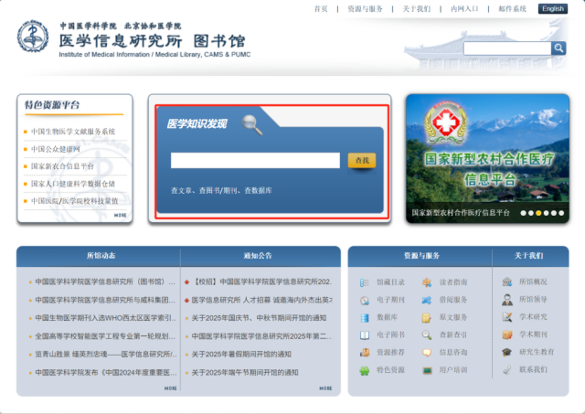This screenshot has height=414, width=585.
Task: Click the 研究生教育 graduation cap icon
Action: click(507, 352)
